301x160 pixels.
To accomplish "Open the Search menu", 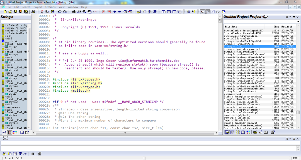I will click(x=26, y=7).
